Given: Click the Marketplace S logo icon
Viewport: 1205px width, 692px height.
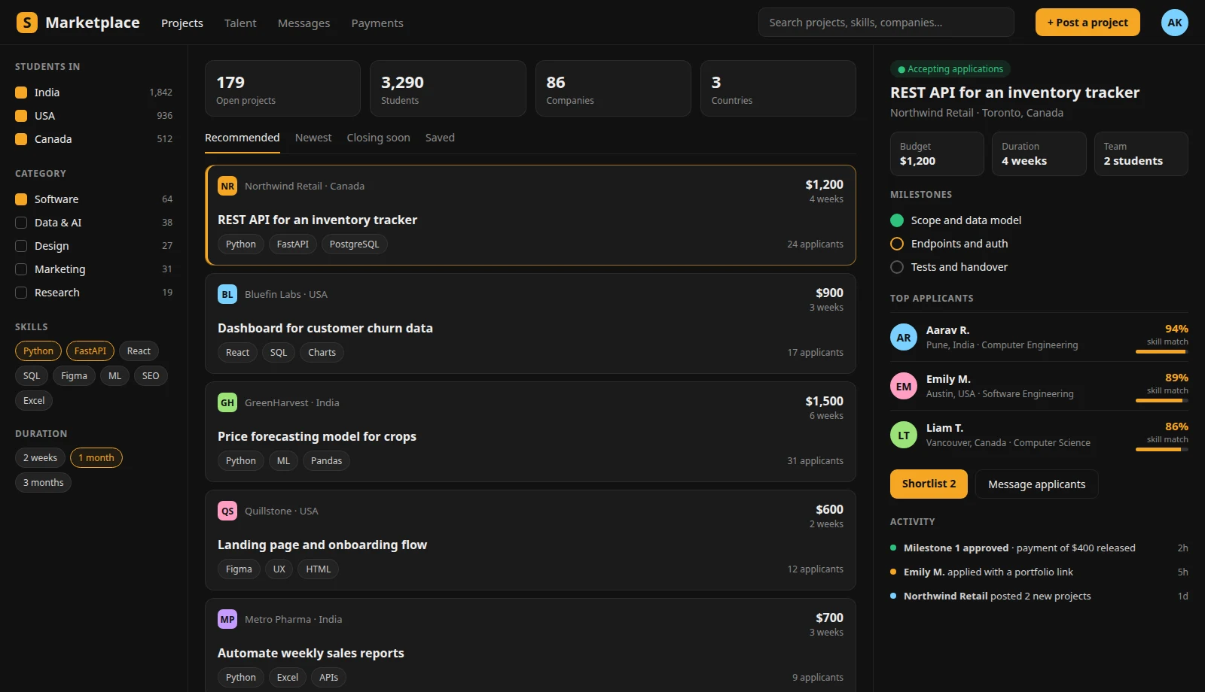Looking at the screenshot, I should coord(27,23).
